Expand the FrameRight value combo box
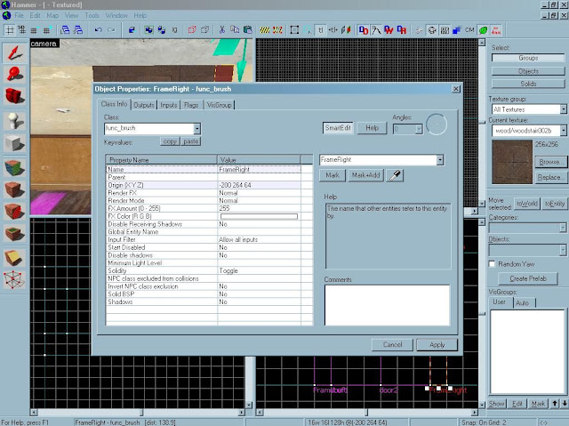Image resolution: width=569 pixels, height=426 pixels. coord(440,160)
